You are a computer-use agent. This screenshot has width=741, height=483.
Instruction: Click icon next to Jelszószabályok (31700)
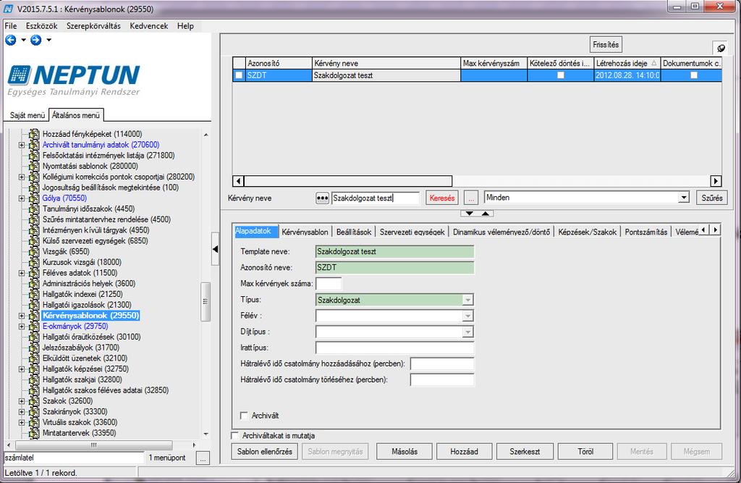click(34, 348)
